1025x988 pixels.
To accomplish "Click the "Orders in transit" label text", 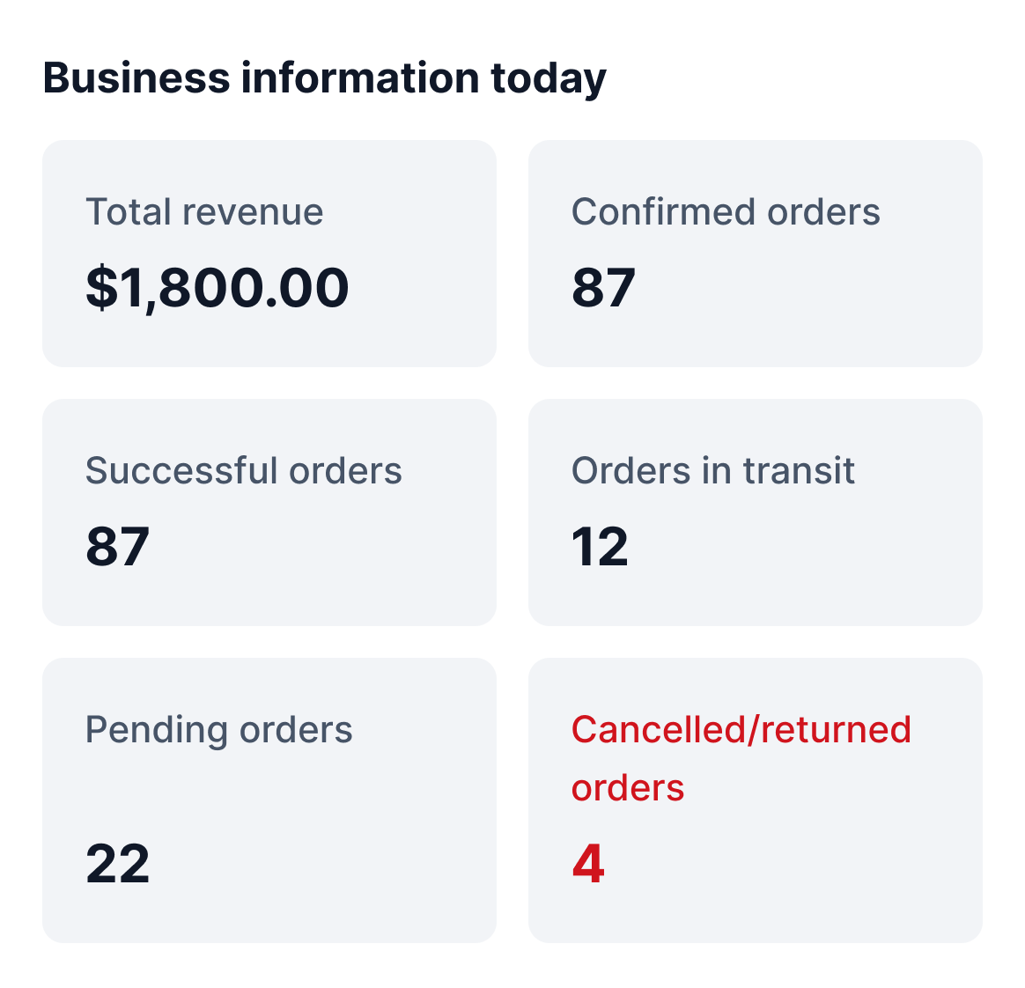I will [712, 471].
